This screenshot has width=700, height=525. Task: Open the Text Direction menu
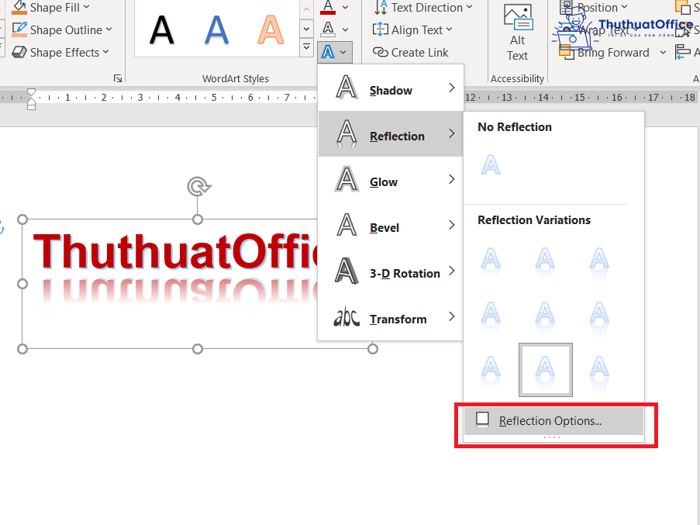tap(423, 8)
